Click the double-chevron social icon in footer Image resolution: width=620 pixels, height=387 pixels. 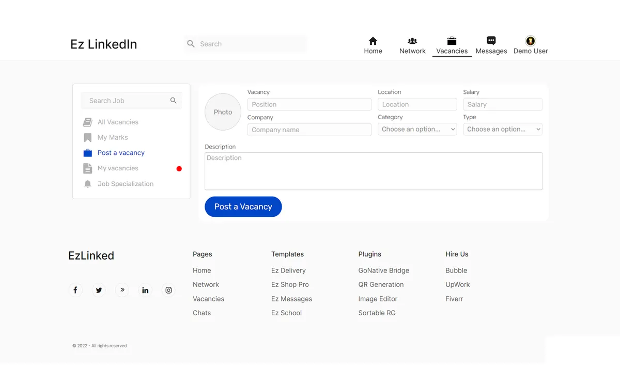coord(122,290)
